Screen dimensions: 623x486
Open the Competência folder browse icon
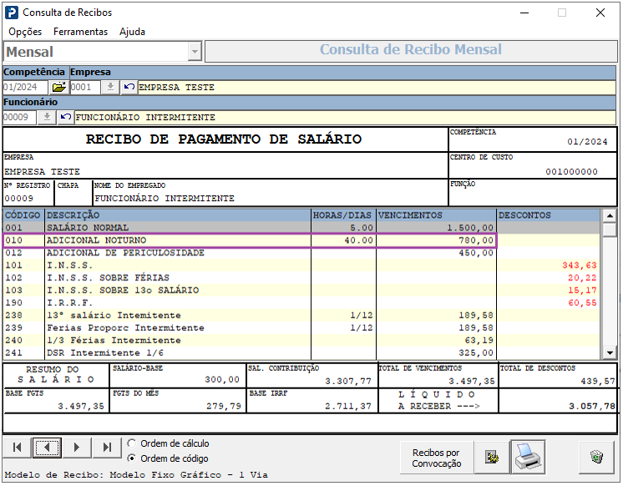pyautogui.click(x=58, y=87)
